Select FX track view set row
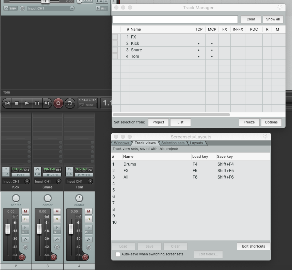The width and height of the screenshot is (292, 270). [x=191, y=171]
